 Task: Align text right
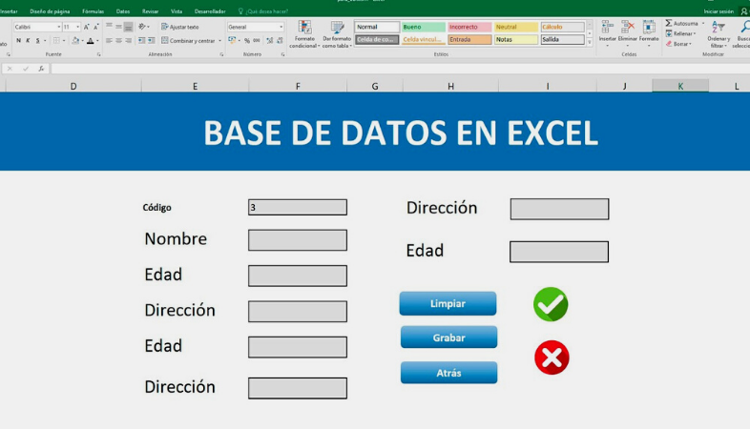128,41
